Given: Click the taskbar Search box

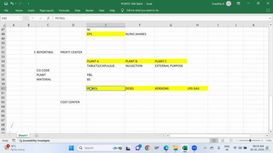Looking at the screenshot, I should coord(100,148).
